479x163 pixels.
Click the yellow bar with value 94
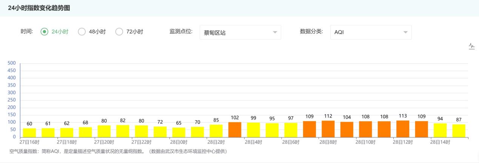[440, 131]
